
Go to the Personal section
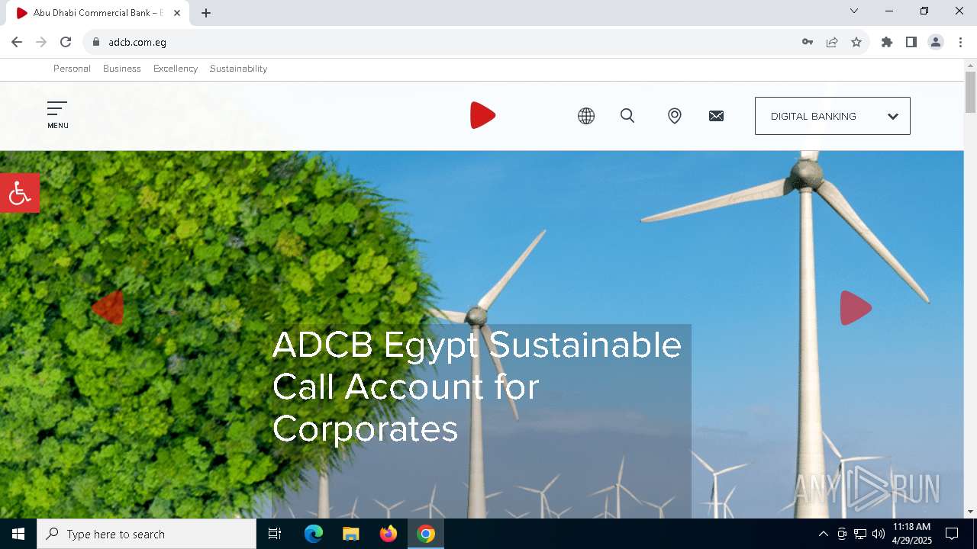tap(72, 69)
